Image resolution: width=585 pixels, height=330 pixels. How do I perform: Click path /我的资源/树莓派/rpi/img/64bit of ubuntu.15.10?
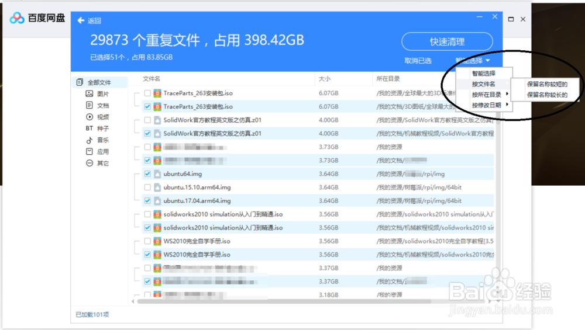(419, 187)
